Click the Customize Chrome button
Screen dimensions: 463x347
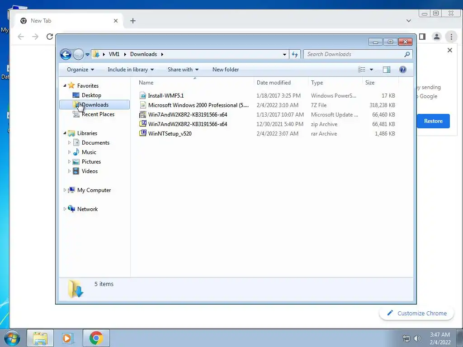(416, 314)
